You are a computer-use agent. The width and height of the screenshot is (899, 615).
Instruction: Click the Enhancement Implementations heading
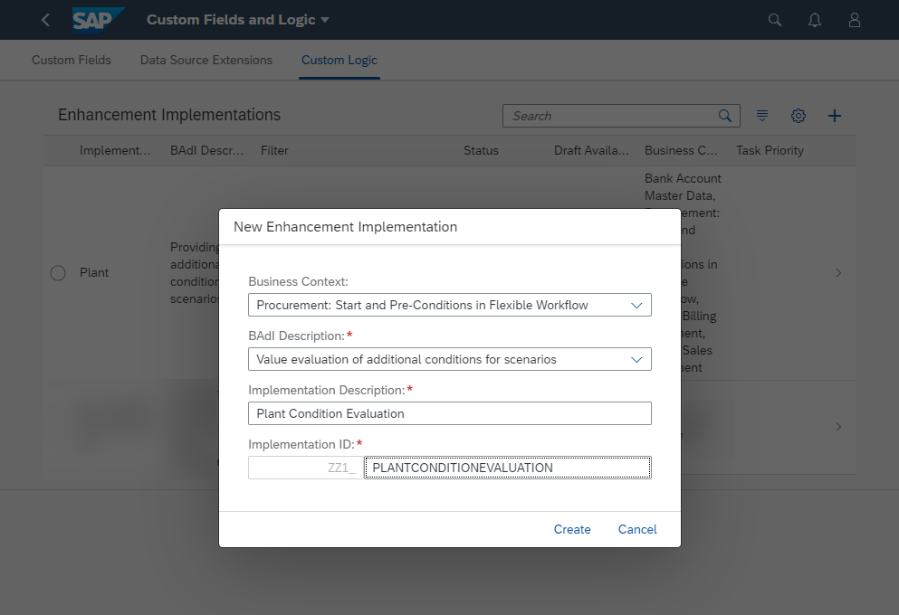point(169,115)
